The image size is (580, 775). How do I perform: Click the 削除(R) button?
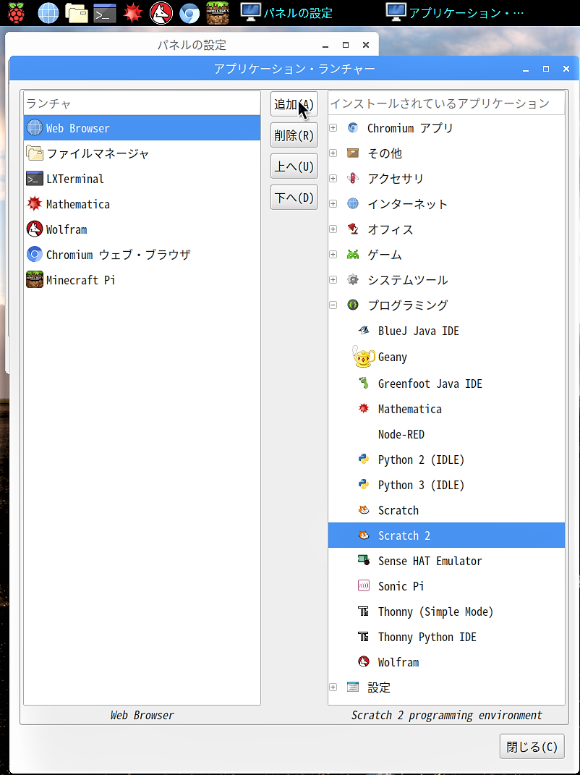[294, 135]
